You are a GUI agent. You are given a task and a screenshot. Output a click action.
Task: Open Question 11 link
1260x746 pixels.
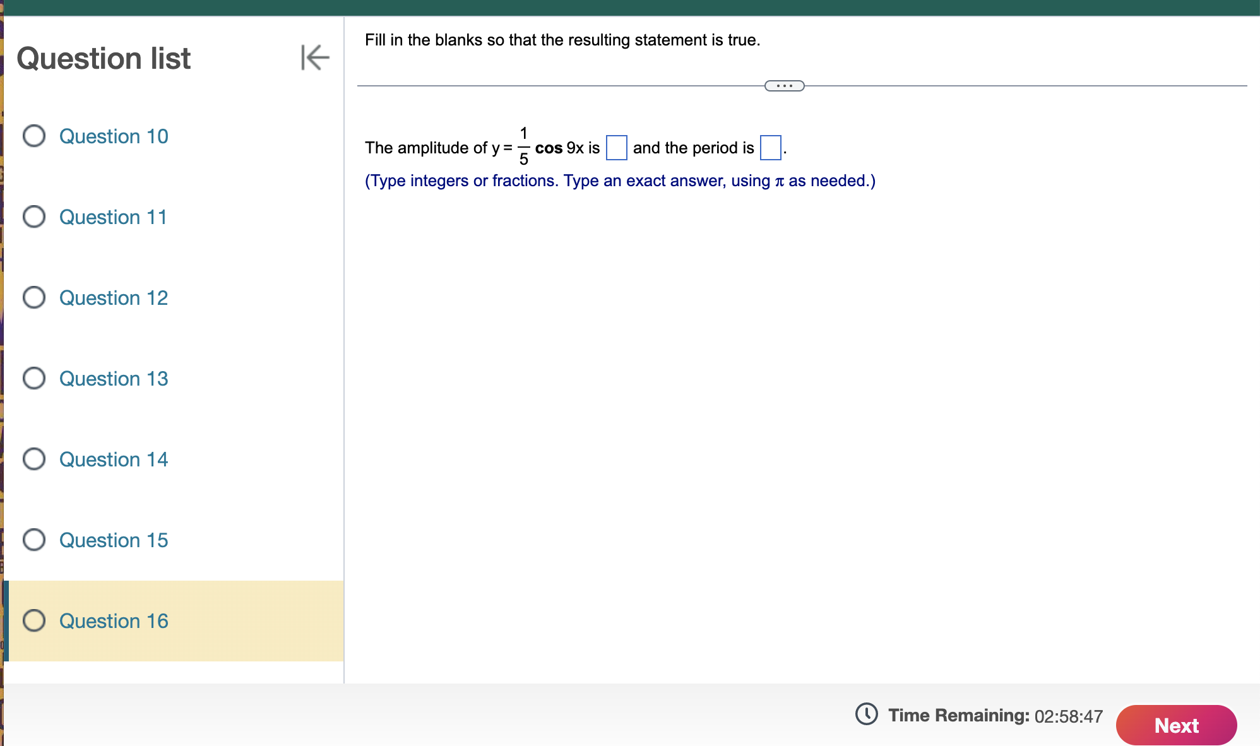pos(114,217)
